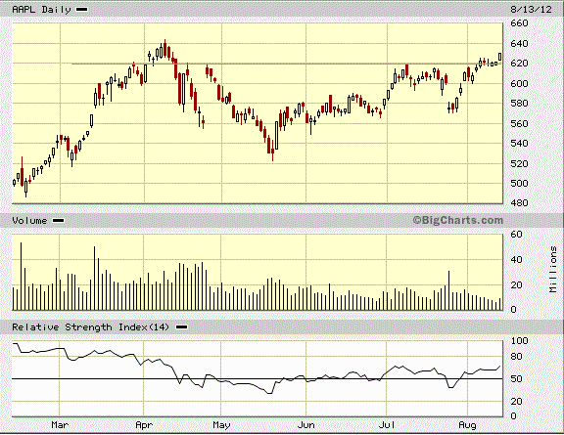
Task: Click the Jul month label
Action: tap(387, 425)
